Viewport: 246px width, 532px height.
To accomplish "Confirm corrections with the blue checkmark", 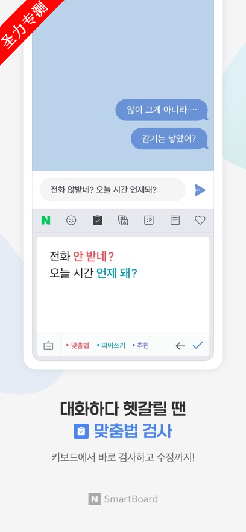I will pyautogui.click(x=198, y=345).
